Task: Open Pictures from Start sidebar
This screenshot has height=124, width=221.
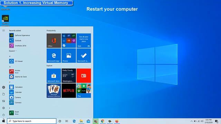Action: coord(4,101)
